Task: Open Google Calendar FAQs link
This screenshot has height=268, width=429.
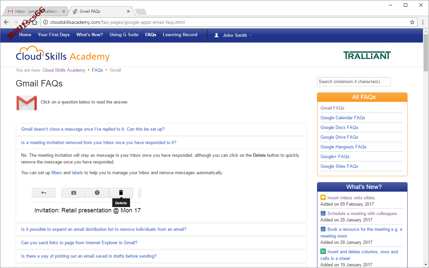Action: [x=343, y=118]
